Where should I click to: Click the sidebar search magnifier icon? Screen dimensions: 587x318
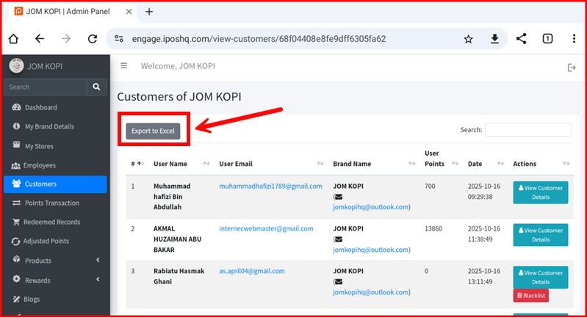pyautogui.click(x=96, y=87)
